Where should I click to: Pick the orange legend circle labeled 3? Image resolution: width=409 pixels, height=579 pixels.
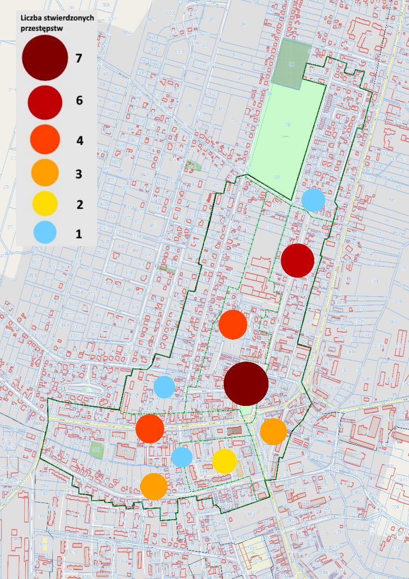coord(45,173)
